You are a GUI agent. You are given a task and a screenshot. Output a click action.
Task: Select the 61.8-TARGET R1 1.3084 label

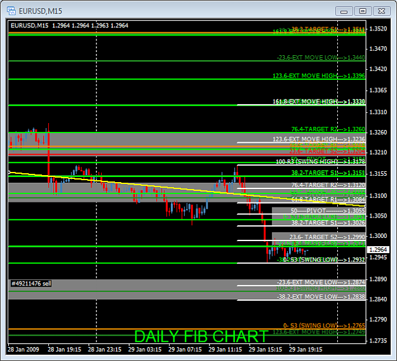(328, 200)
